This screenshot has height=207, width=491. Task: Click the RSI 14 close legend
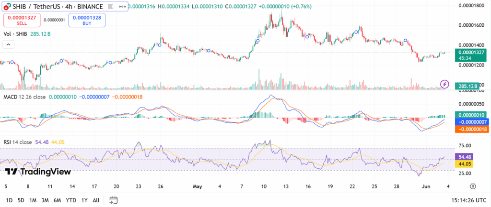[x=18, y=142]
